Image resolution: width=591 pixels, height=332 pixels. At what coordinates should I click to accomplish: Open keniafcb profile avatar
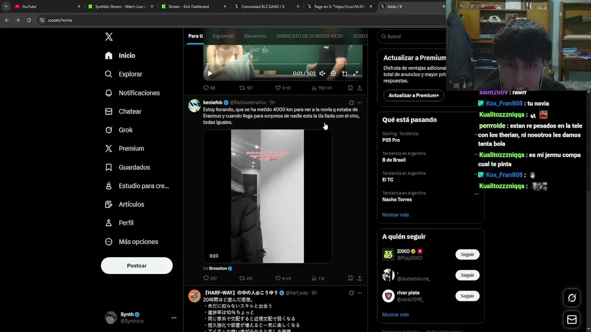[x=194, y=106]
